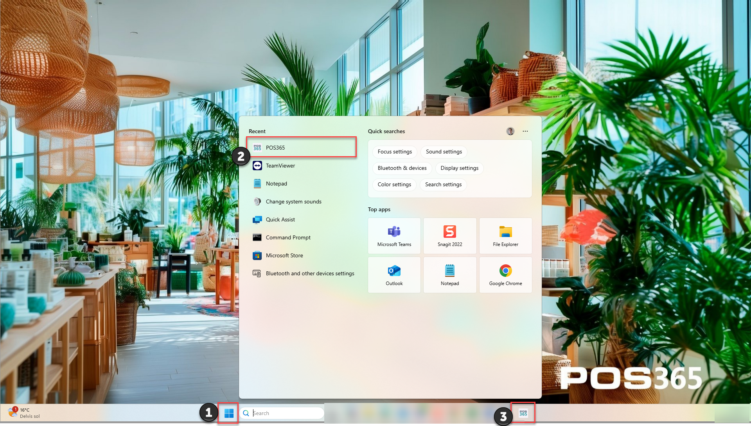Launch Quick Assist
This screenshot has height=426, width=751.
[x=301, y=219]
